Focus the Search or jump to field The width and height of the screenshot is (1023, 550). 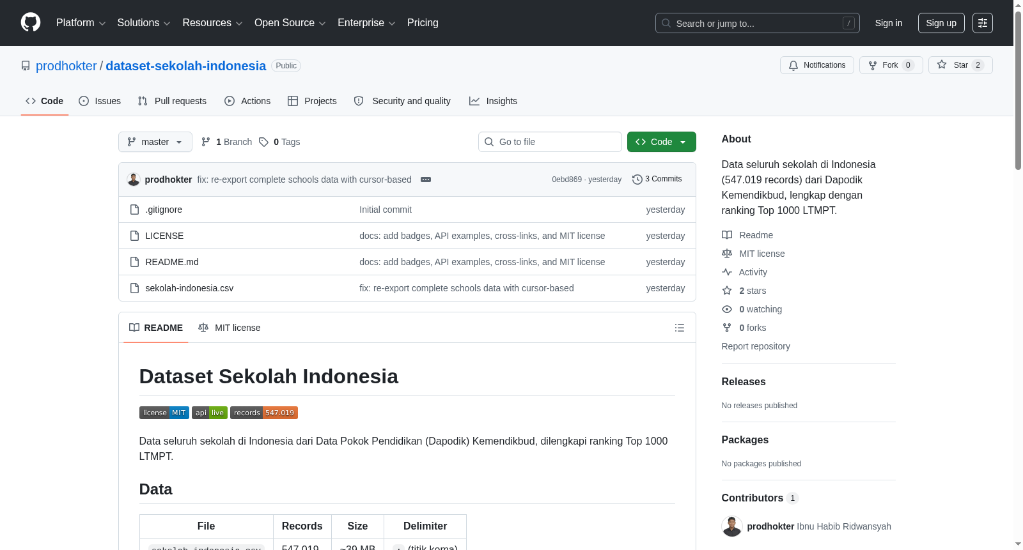click(x=757, y=23)
